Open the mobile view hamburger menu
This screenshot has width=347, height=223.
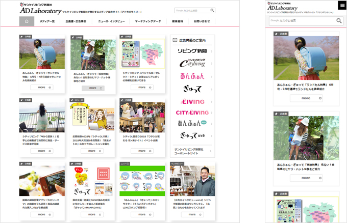(342, 5)
